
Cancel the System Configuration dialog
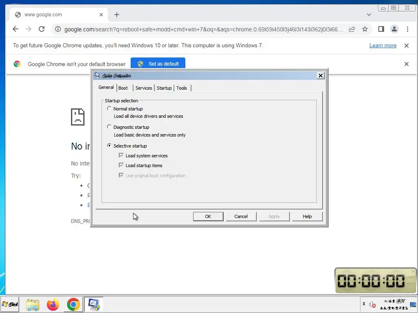(241, 216)
